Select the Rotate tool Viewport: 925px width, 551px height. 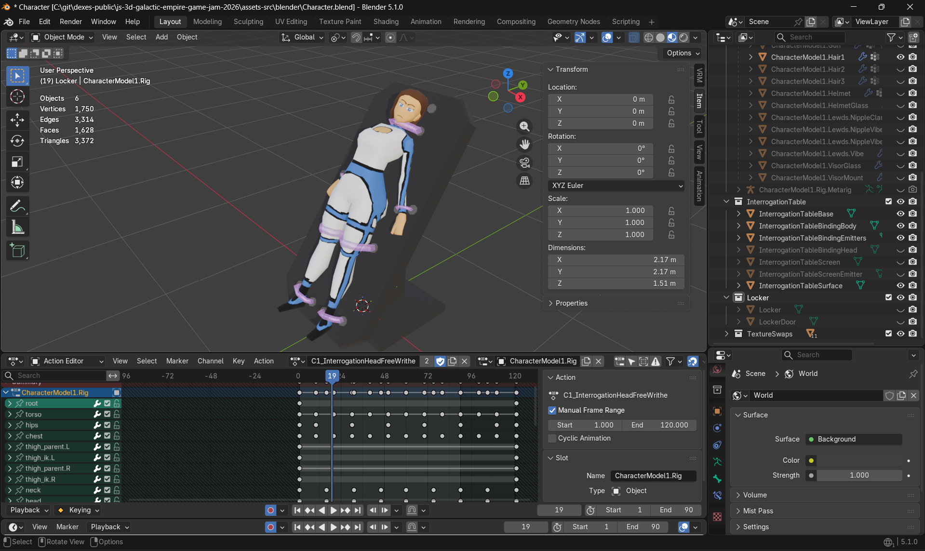(17, 141)
